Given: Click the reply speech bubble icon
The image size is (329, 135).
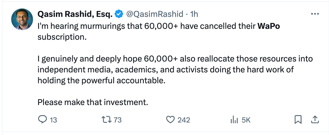Looking at the screenshot, I should 42,119.
